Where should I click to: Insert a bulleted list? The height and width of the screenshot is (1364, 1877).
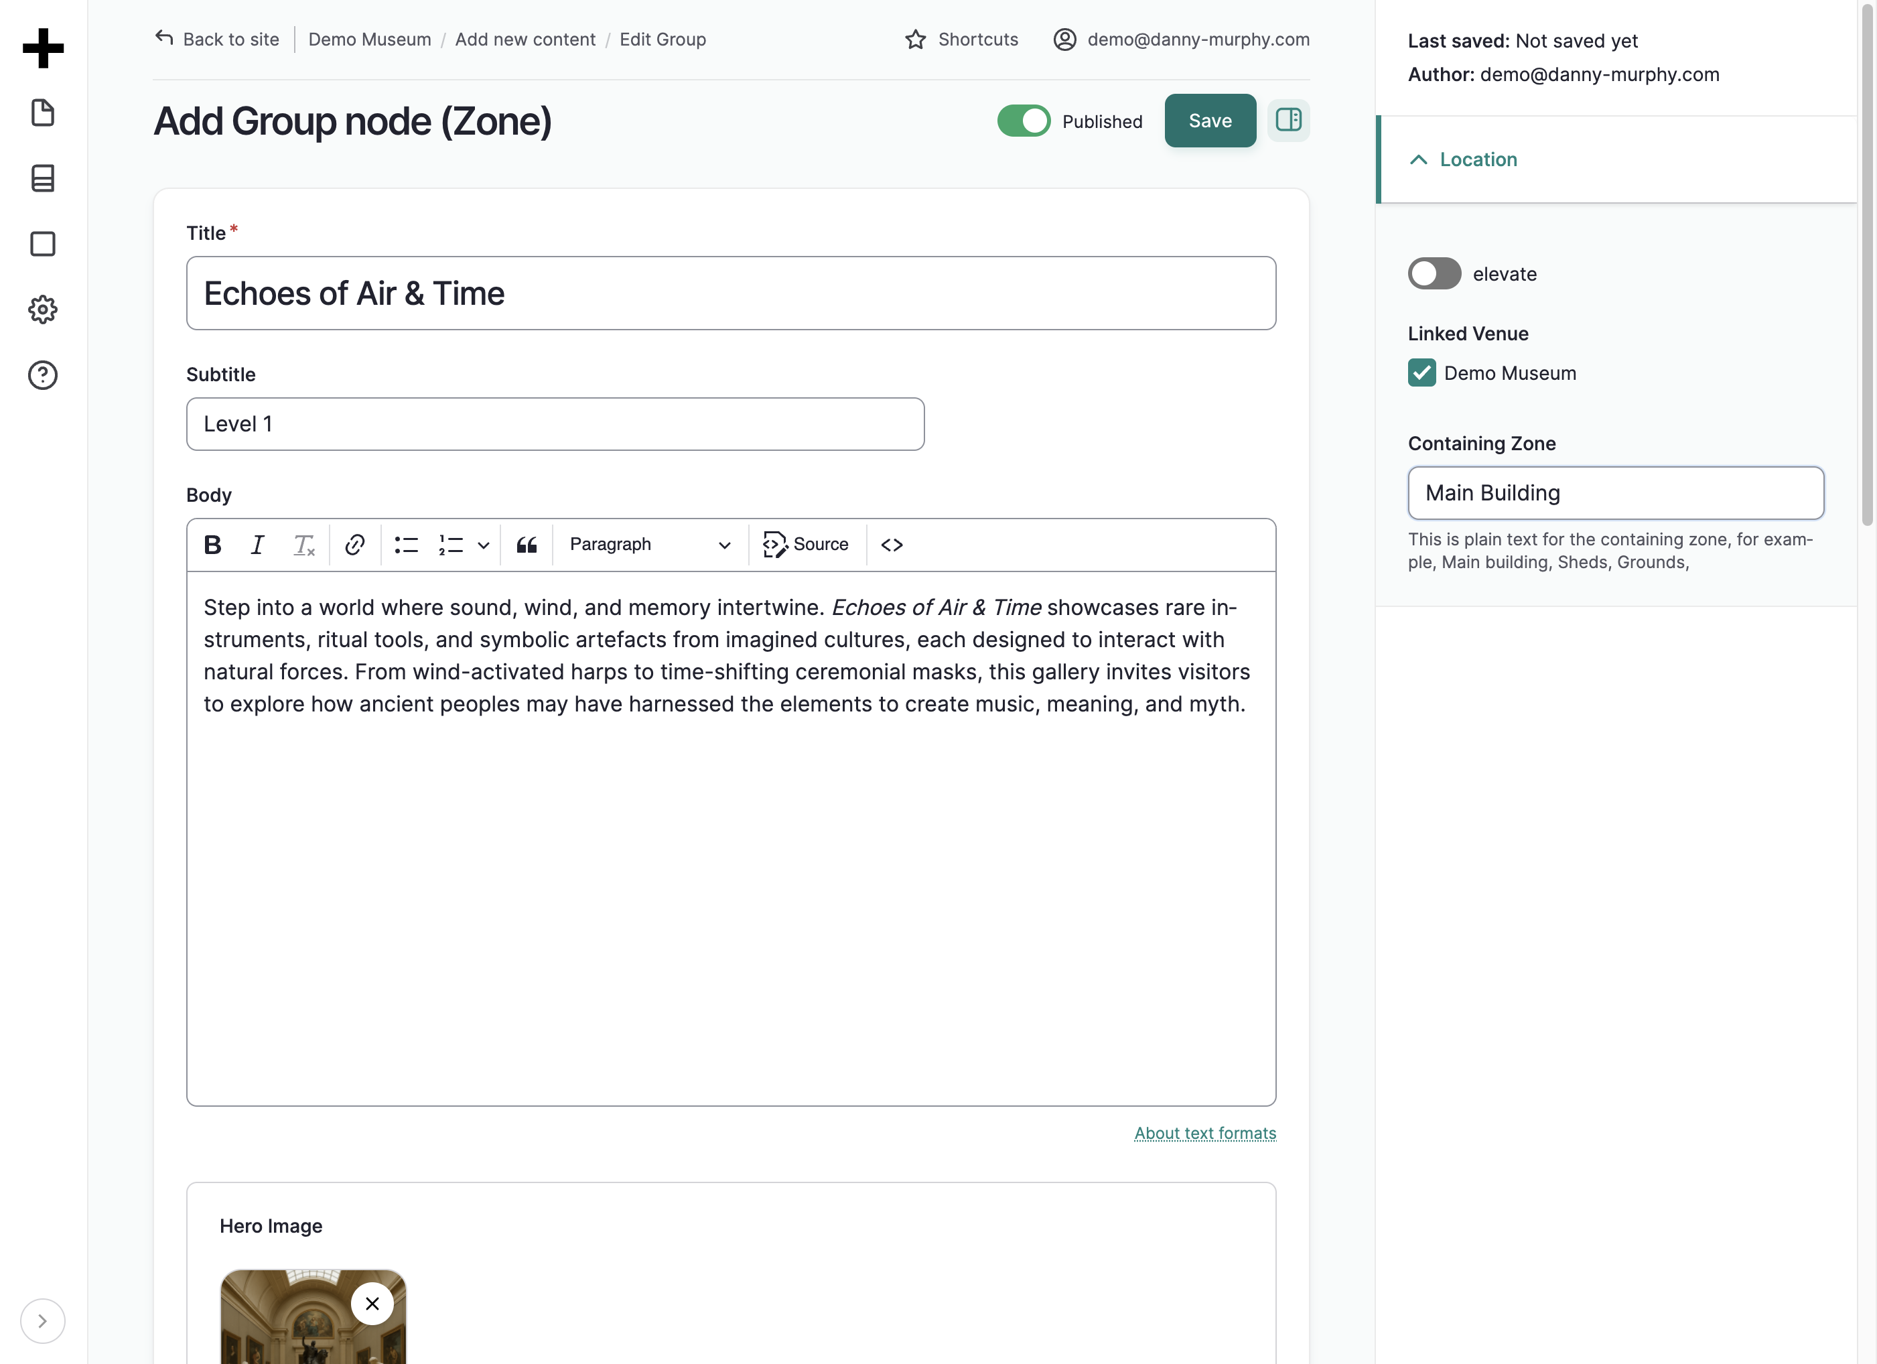pyautogui.click(x=407, y=545)
